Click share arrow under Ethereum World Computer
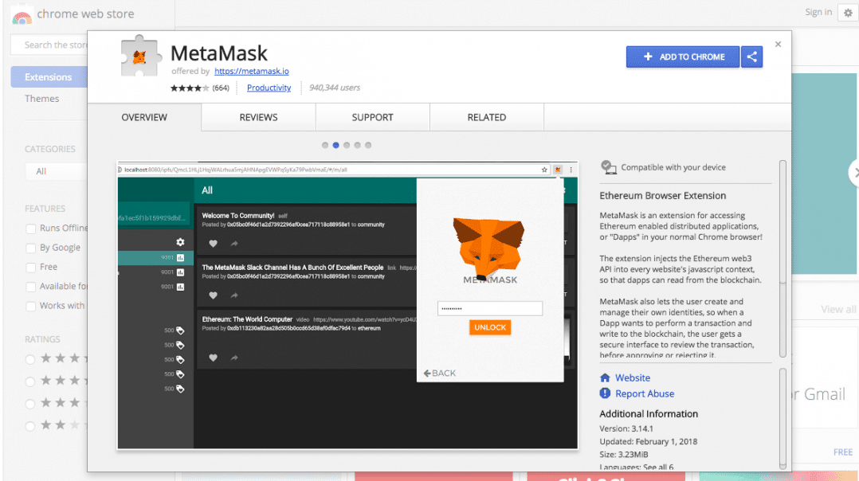 tap(234, 358)
